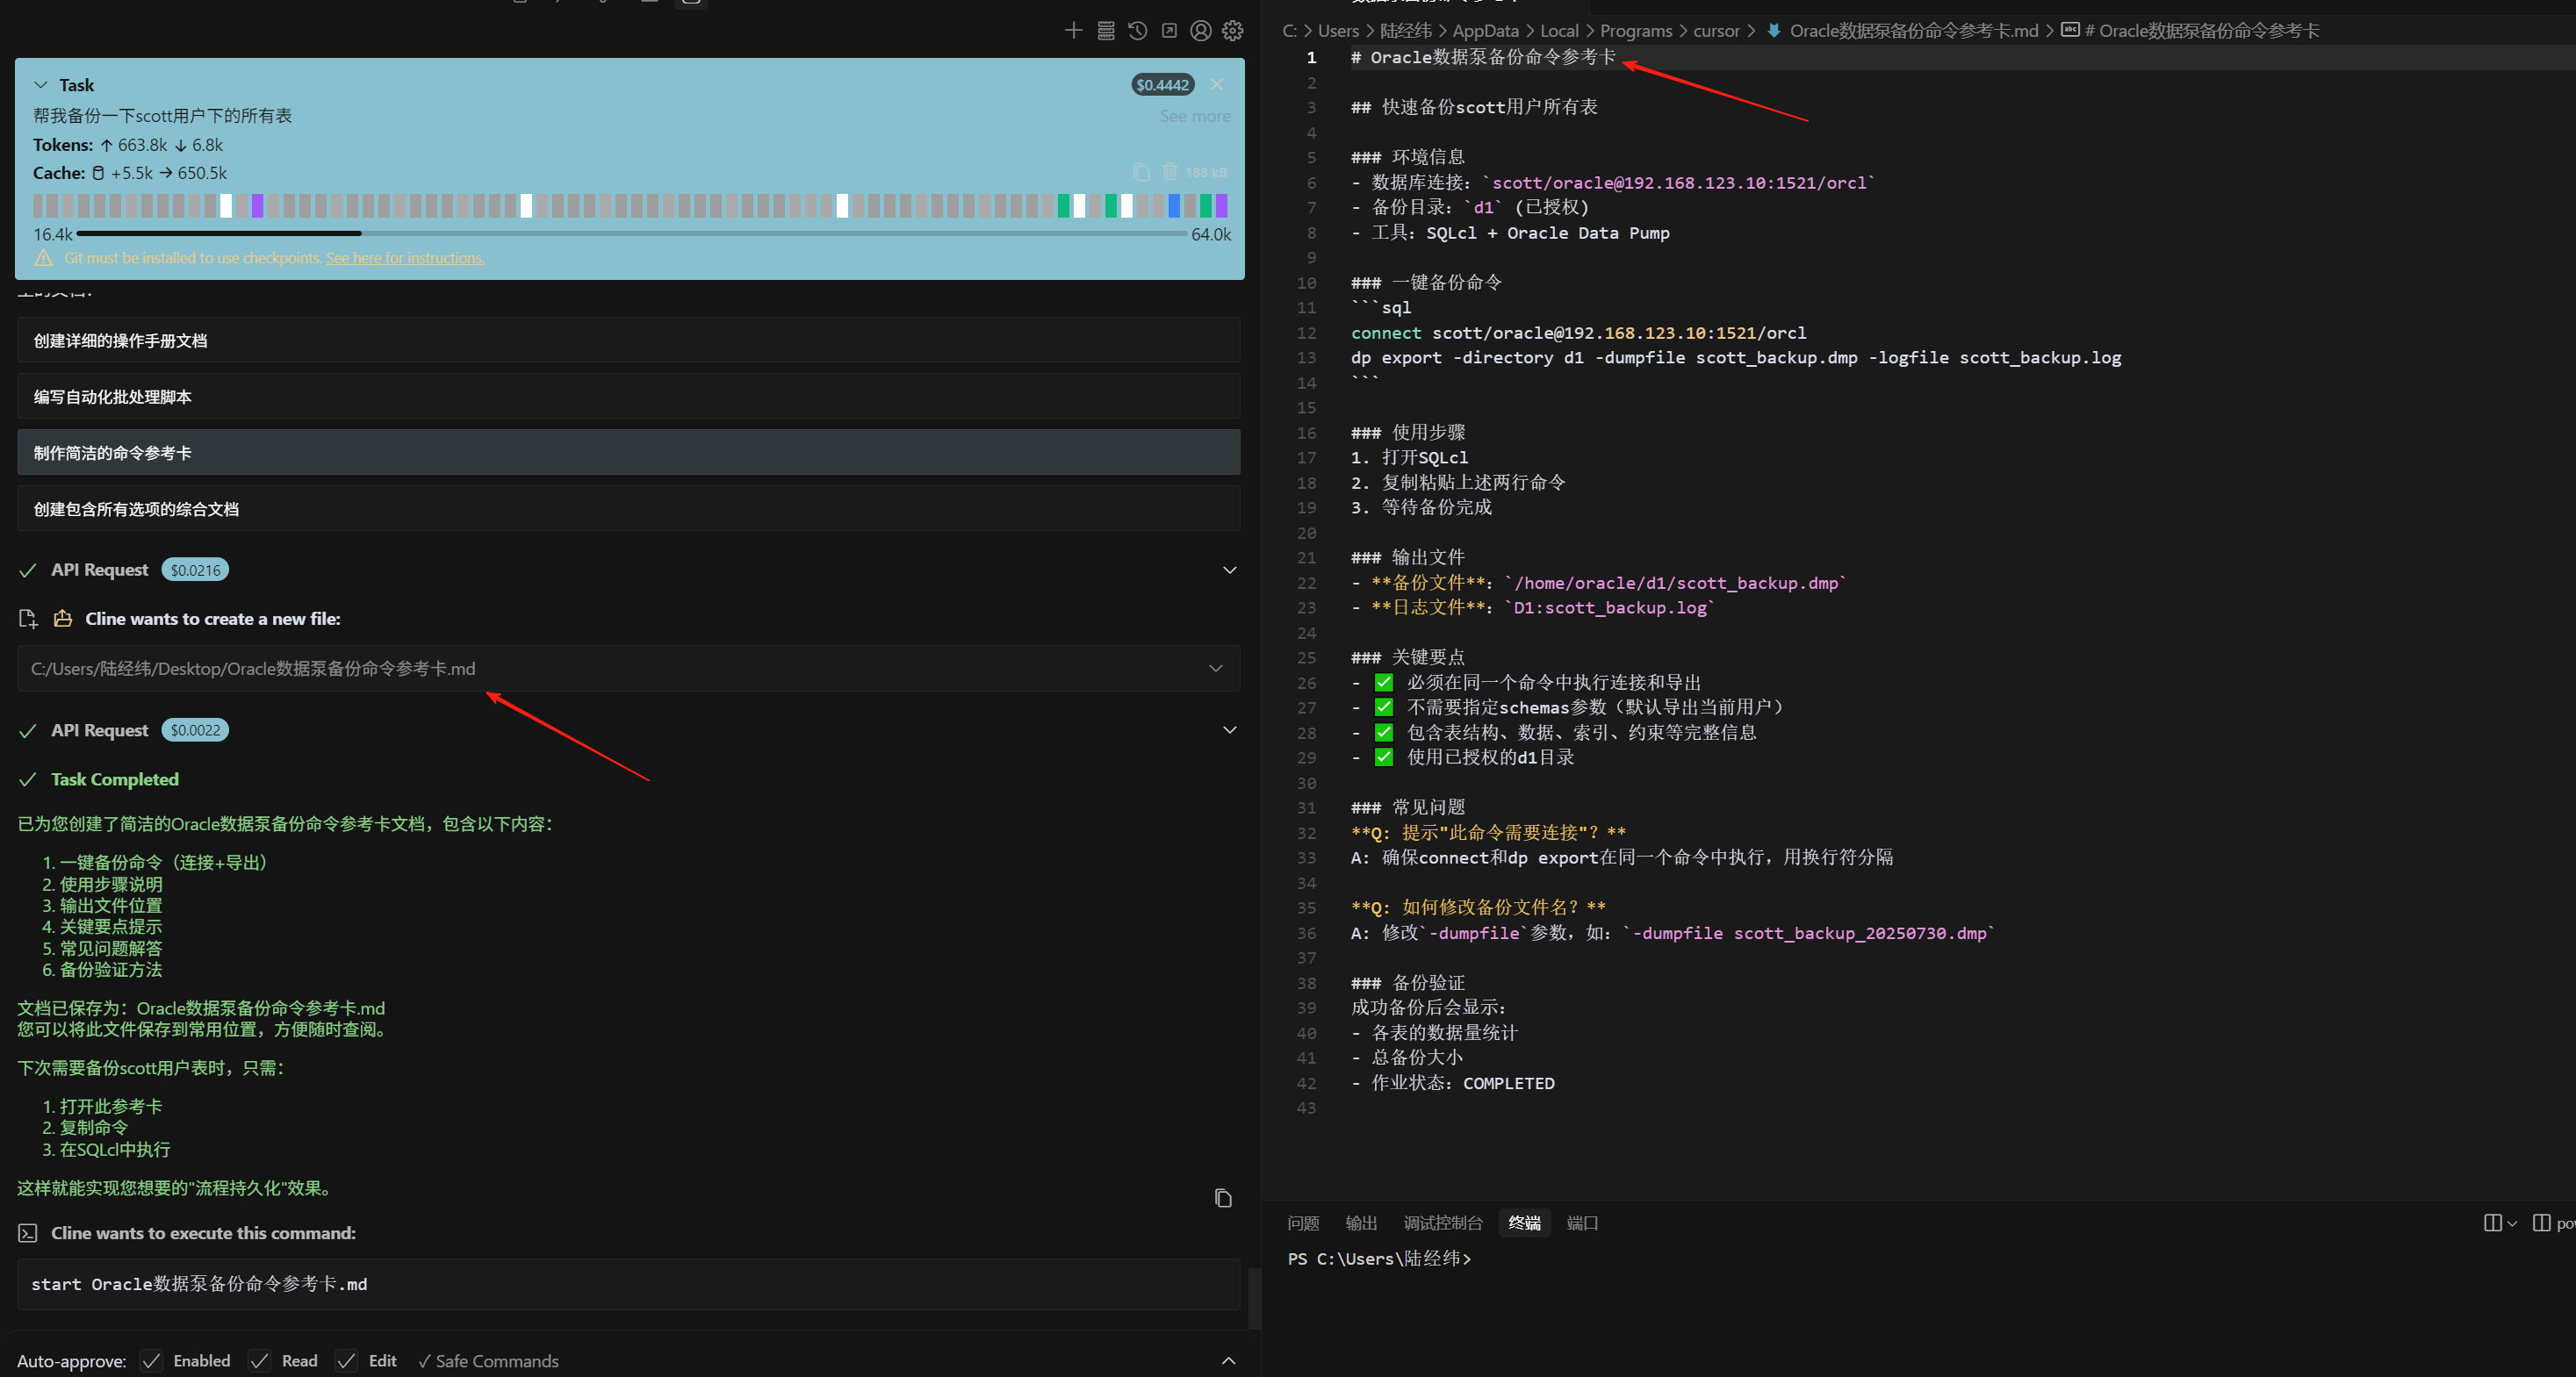This screenshot has height=1377, width=2576.
Task: Focus the PowerShell terminal prompt line
Action: tap(1379, 1259)
